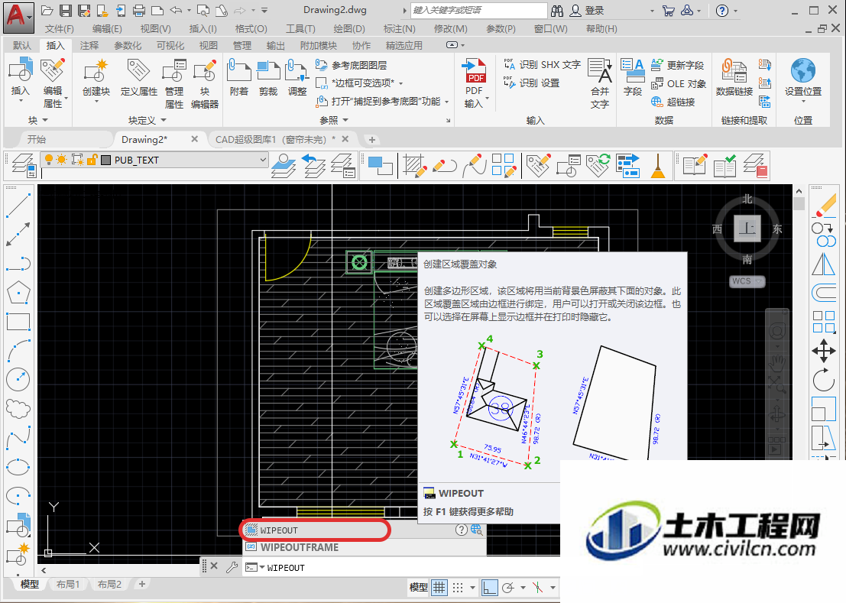Viewport: 846px width, 603px height.
Task: Toggle layer freeze sun icon
Action: [61, 160]
